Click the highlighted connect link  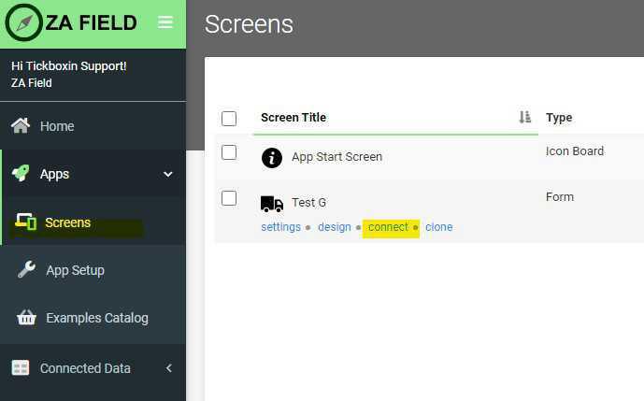pos(388,227)
